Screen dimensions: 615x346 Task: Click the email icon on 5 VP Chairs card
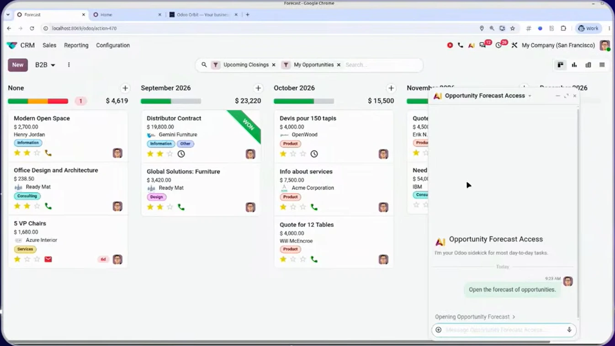[48, 259]
